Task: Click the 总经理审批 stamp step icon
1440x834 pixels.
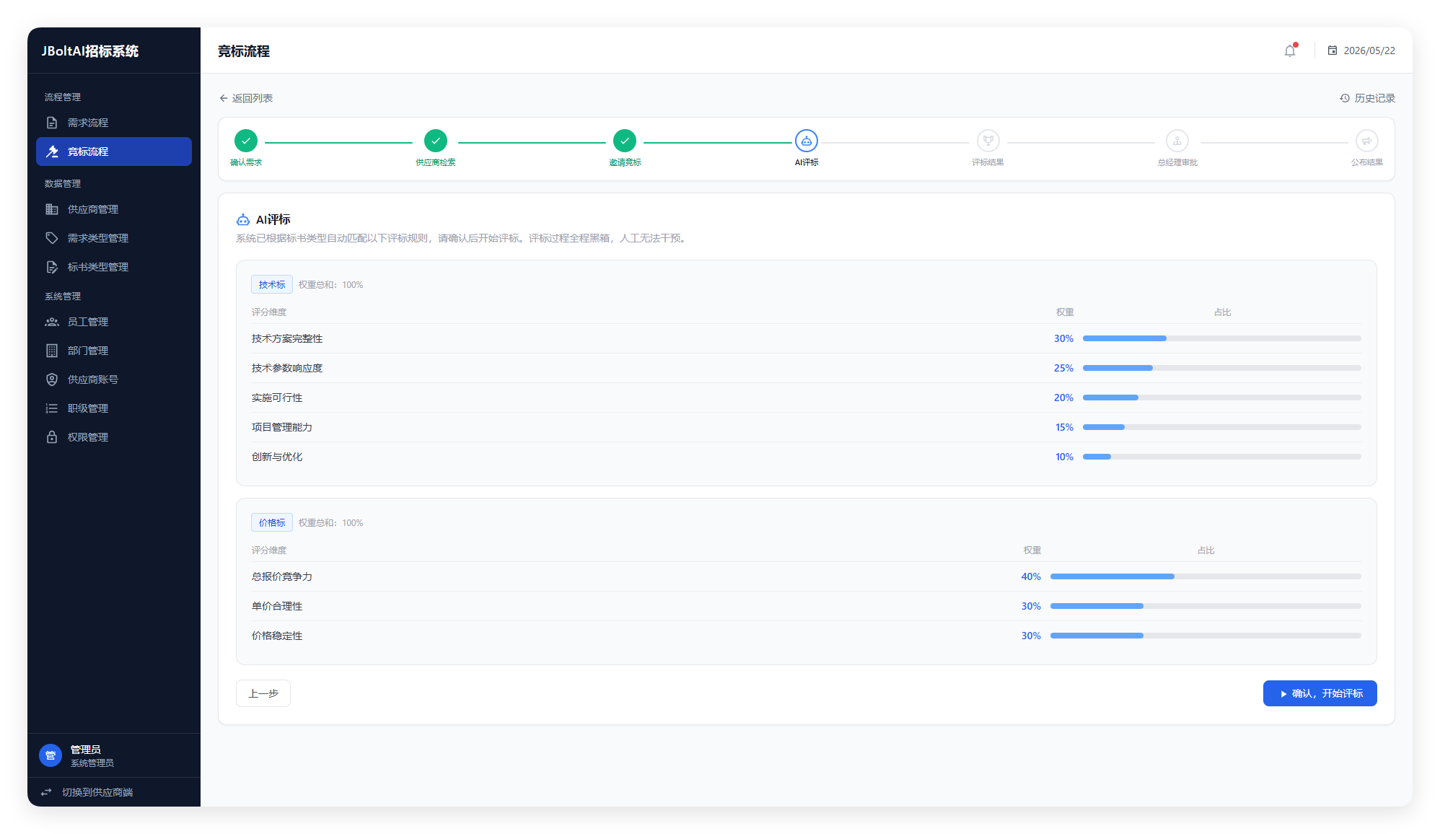Action: (x=1177, y=141)
